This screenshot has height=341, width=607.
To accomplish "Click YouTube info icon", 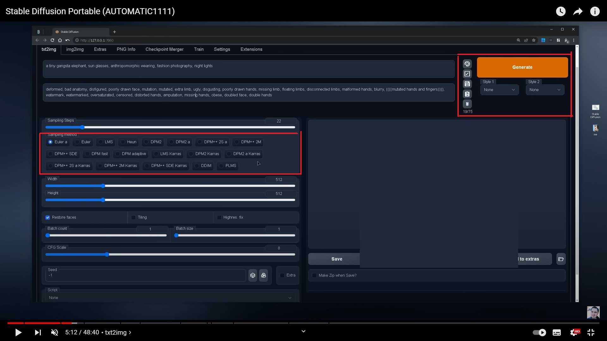I will [595, 11].
